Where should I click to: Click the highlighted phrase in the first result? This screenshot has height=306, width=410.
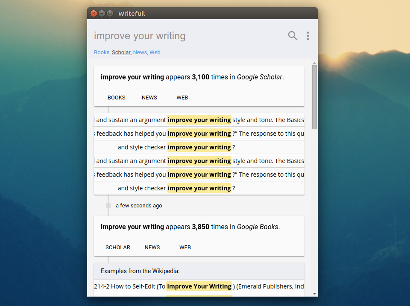click(x=199, y=119)
